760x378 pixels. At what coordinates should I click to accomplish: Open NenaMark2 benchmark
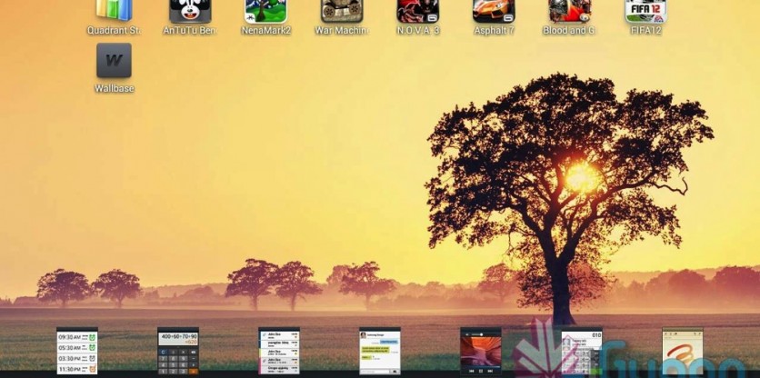[265, 11]
